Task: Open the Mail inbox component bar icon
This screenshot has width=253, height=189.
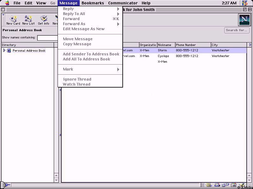Action: pos(217,185)
